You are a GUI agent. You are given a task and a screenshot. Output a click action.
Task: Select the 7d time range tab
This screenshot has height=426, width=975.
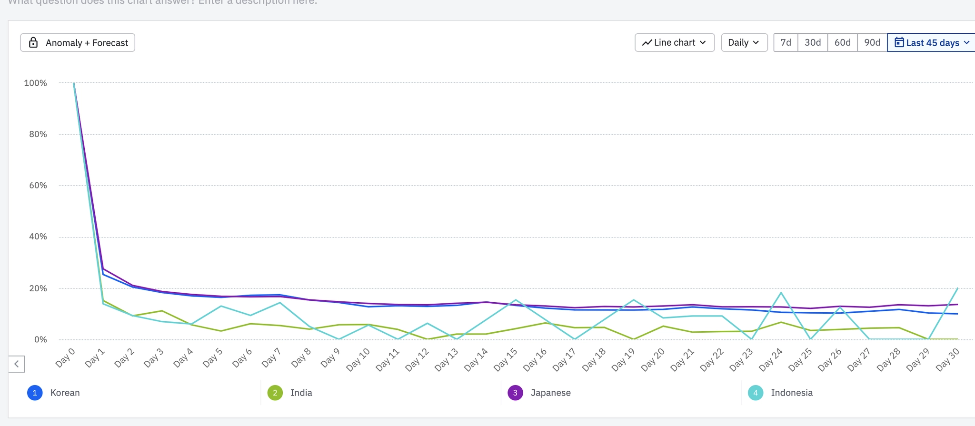[x=786, y=43]
